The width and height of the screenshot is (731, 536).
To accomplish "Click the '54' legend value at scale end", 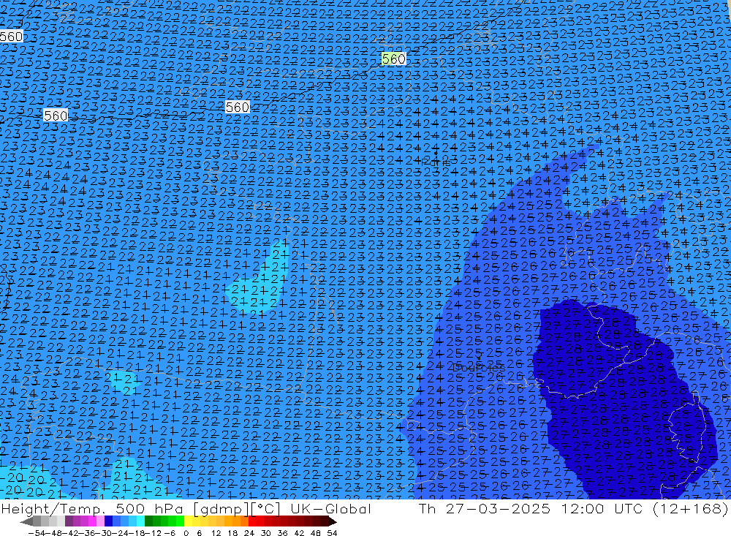I will click(332, 533).
